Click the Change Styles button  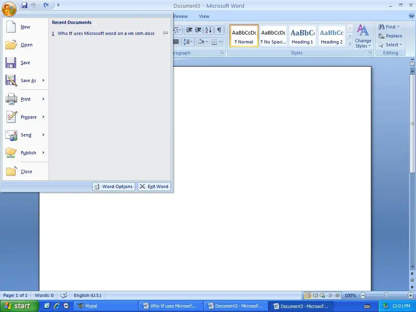click(363, 36)
